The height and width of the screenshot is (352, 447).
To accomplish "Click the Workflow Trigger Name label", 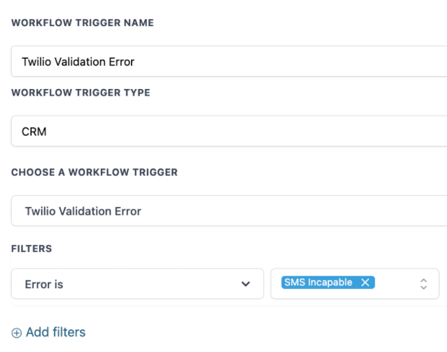I will [x=82, y=23].
